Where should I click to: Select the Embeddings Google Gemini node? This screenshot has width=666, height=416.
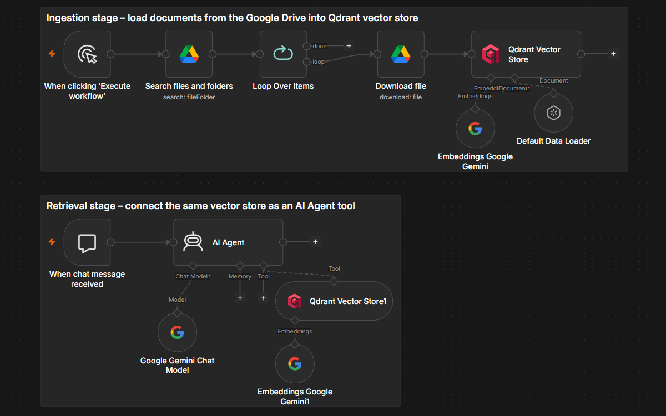click(475, 129)
